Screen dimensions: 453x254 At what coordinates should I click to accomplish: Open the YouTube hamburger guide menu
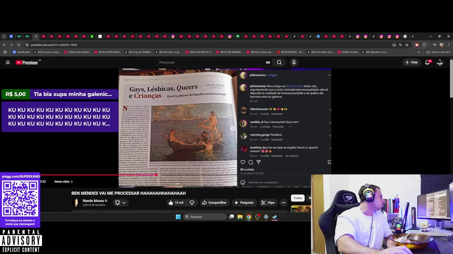coord(8,62)
